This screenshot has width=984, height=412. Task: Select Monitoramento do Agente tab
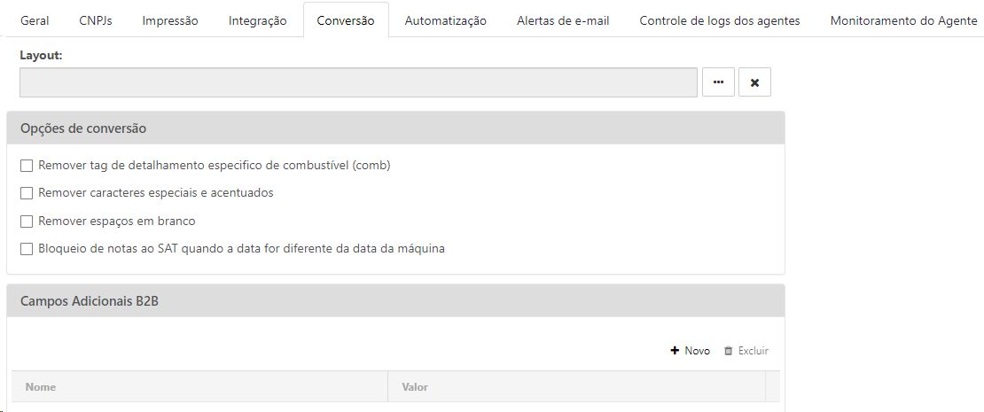[903, 20]
